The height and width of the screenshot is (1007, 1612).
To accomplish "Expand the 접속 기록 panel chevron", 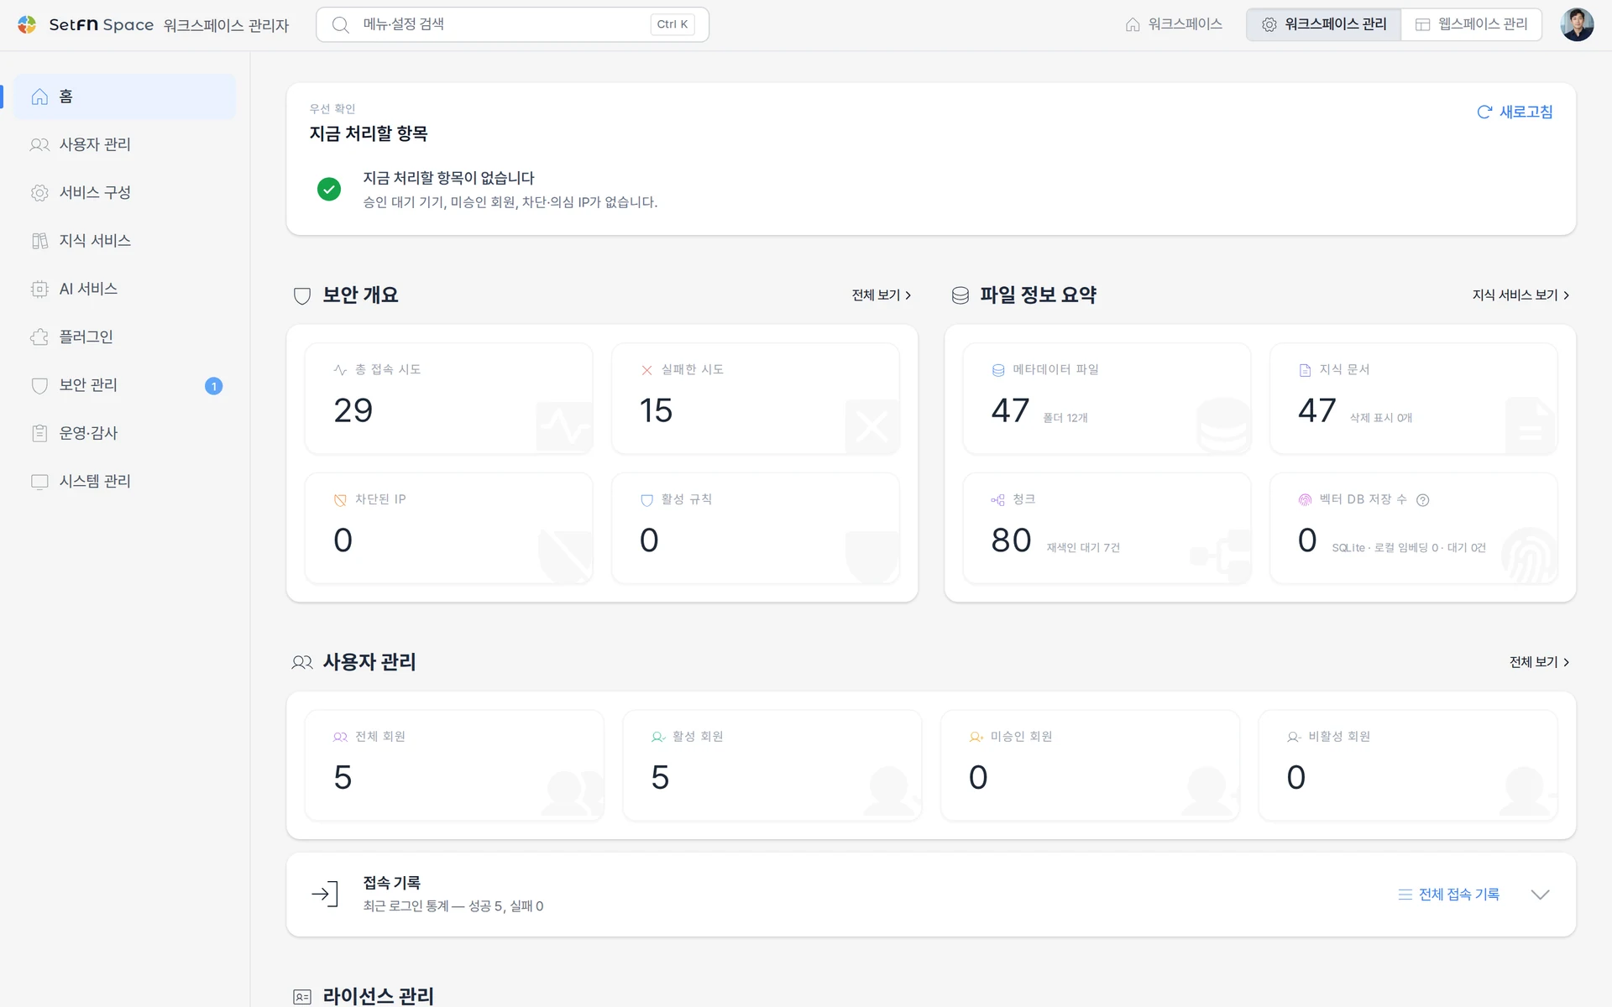I will [1540, 895].
